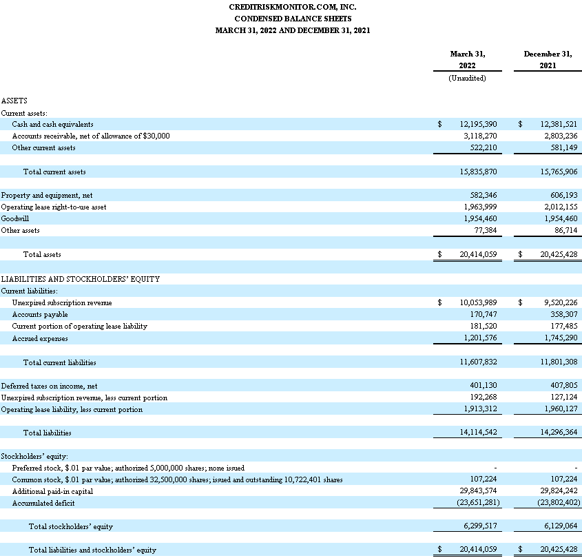The image size is (582, 558).
Task: Select the 'Accounts payable' label
Action: pos(40,315)
